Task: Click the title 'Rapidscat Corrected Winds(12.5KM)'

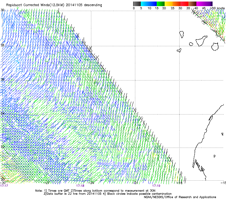Action: tap(35, 5)
